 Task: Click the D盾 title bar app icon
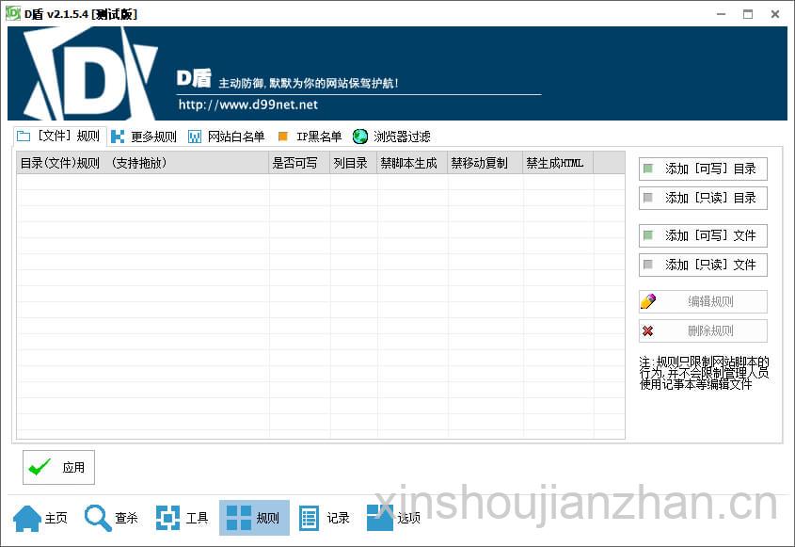pos(12,14)
